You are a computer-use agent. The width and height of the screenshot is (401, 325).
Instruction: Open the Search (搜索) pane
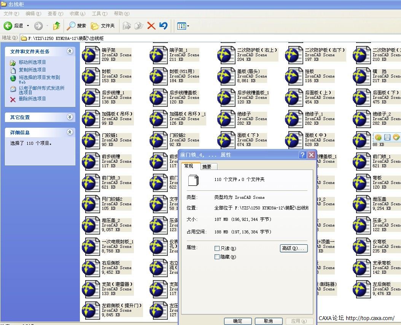pos(76,26)
